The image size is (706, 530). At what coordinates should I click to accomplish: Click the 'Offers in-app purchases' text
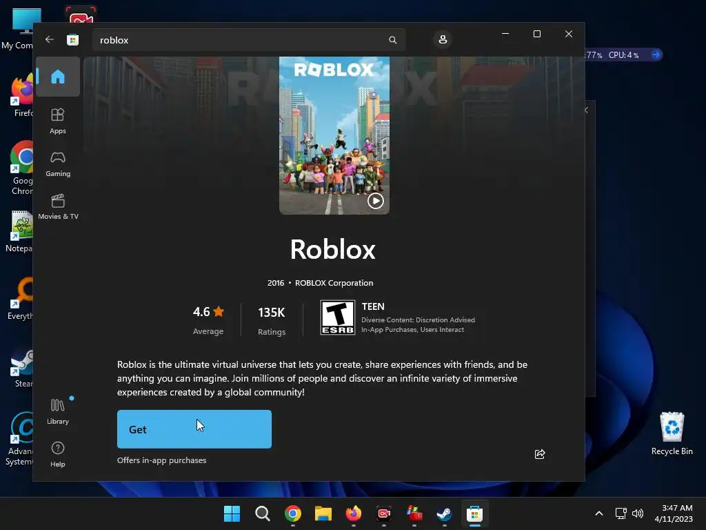point(161,460)
